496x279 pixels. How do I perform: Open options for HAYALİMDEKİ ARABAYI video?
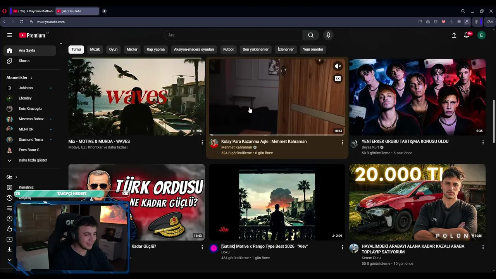pyautogui.click(x=483, y=247)
